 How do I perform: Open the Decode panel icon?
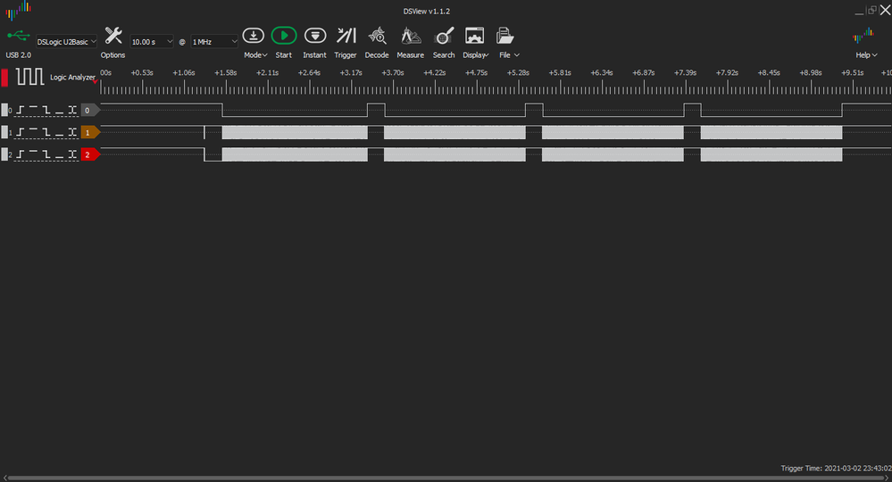point(377,36)
